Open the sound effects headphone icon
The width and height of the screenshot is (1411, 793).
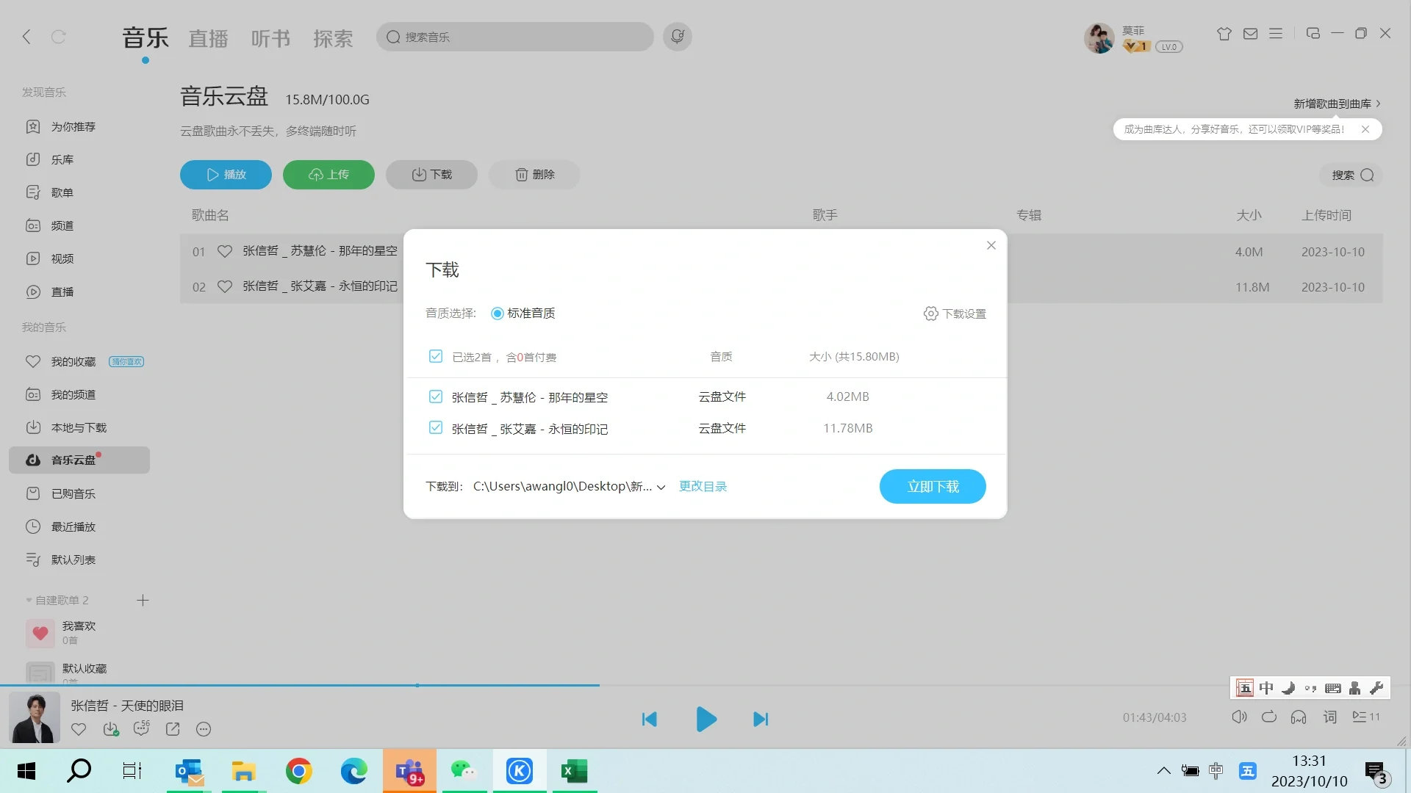(1297, 717)
